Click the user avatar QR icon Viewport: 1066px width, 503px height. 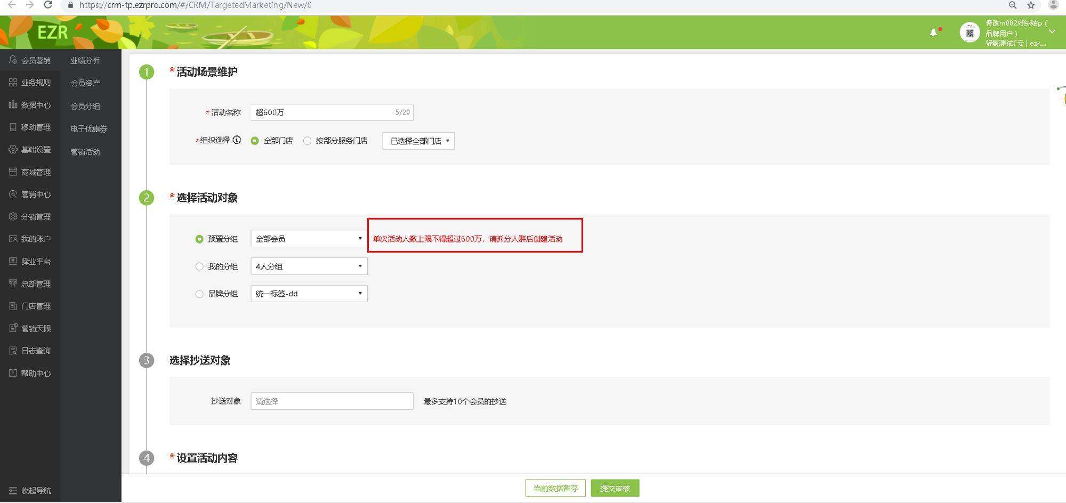(x=970, y=33)
